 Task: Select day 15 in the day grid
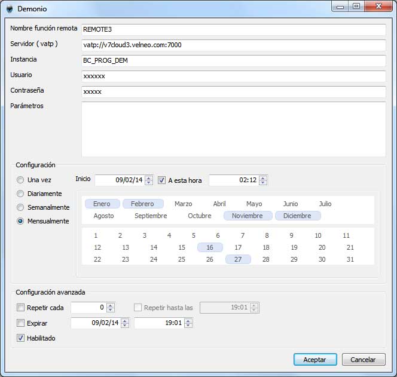[x=182, y=247]
